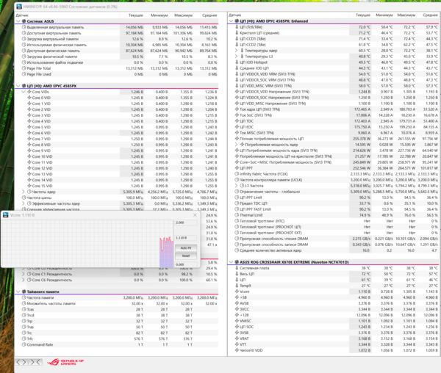
Task: Click the lightning icon beside Core 0 VID
Action: click(x=29, y=98)
